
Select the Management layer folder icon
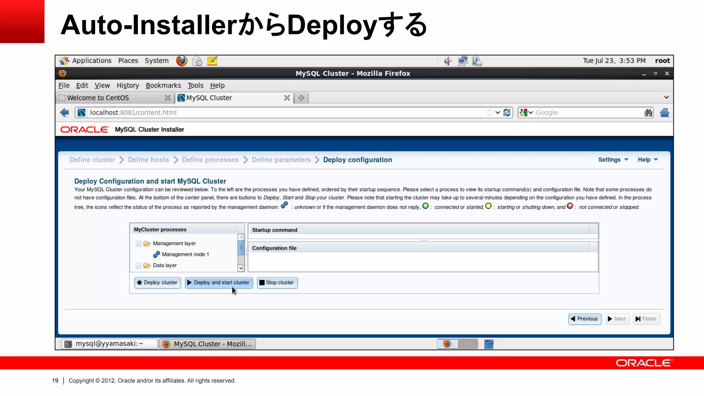(x=147, y=243)
